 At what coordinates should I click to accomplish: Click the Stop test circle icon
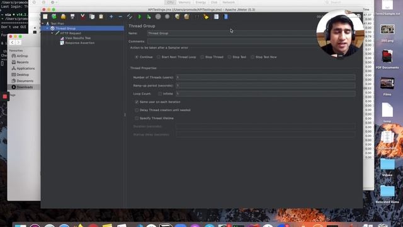click(x=158, y=17)
